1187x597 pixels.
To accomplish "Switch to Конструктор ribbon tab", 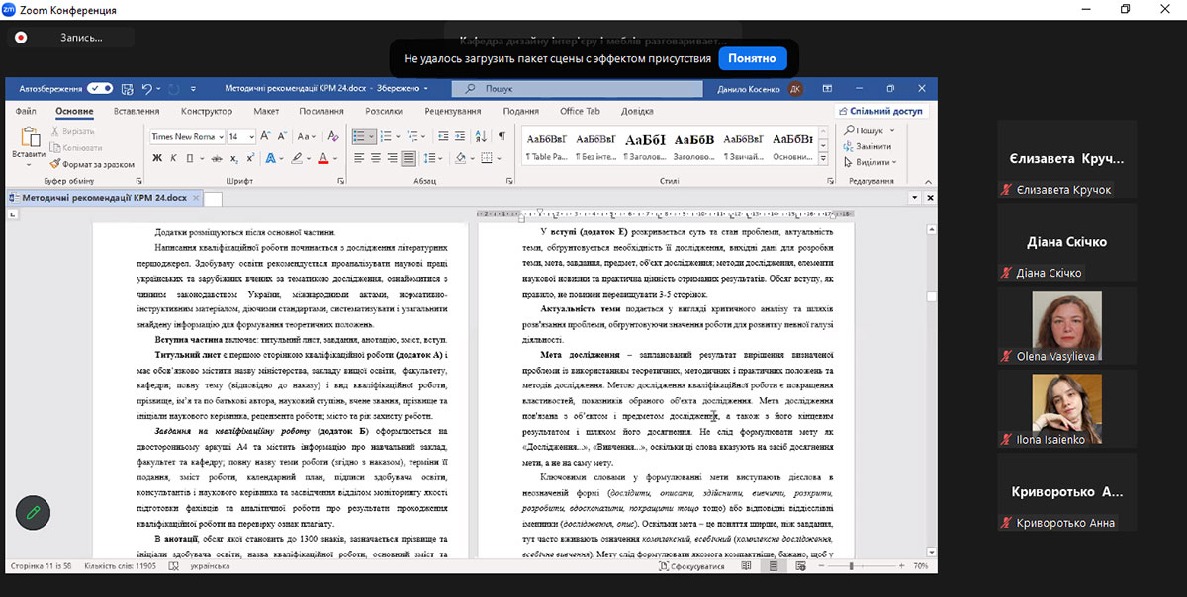I will tap(207, 111).
